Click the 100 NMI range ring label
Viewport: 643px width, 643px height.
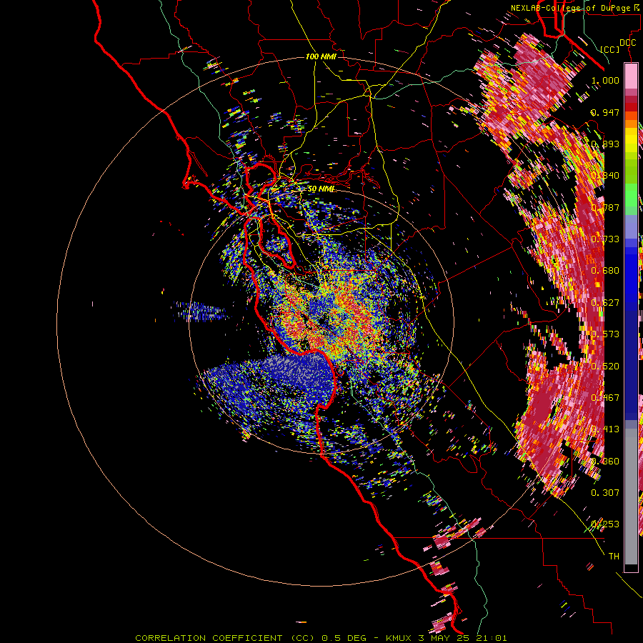[321, 56]
